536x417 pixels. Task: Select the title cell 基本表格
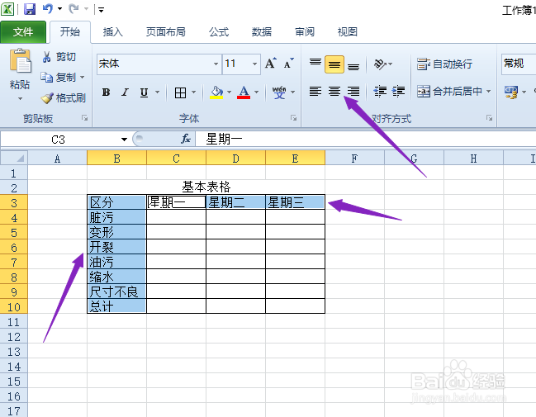pos(206,187)
